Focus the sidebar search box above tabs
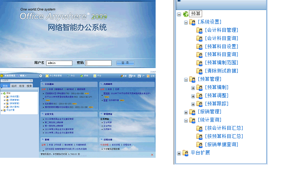This screenshot has height=169, width=300. tap(16, 81)
